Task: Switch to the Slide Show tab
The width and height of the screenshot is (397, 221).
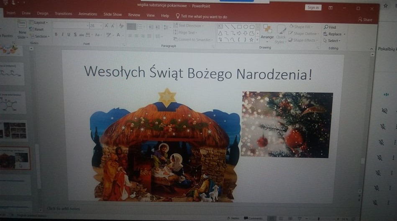Action: [x=113, y=14]
